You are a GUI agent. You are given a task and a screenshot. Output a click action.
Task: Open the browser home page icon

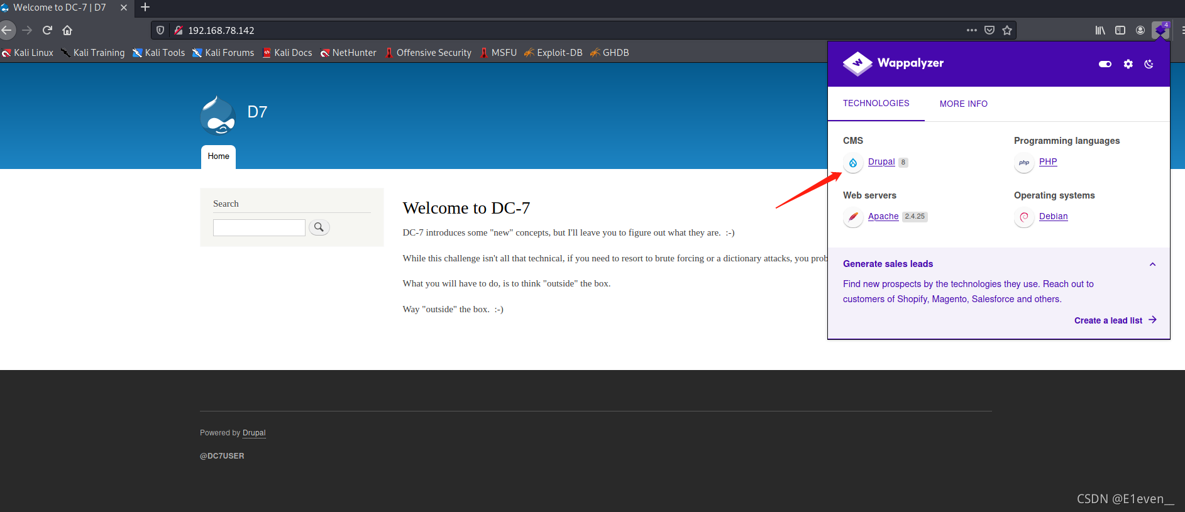click(x=67, y=30)
